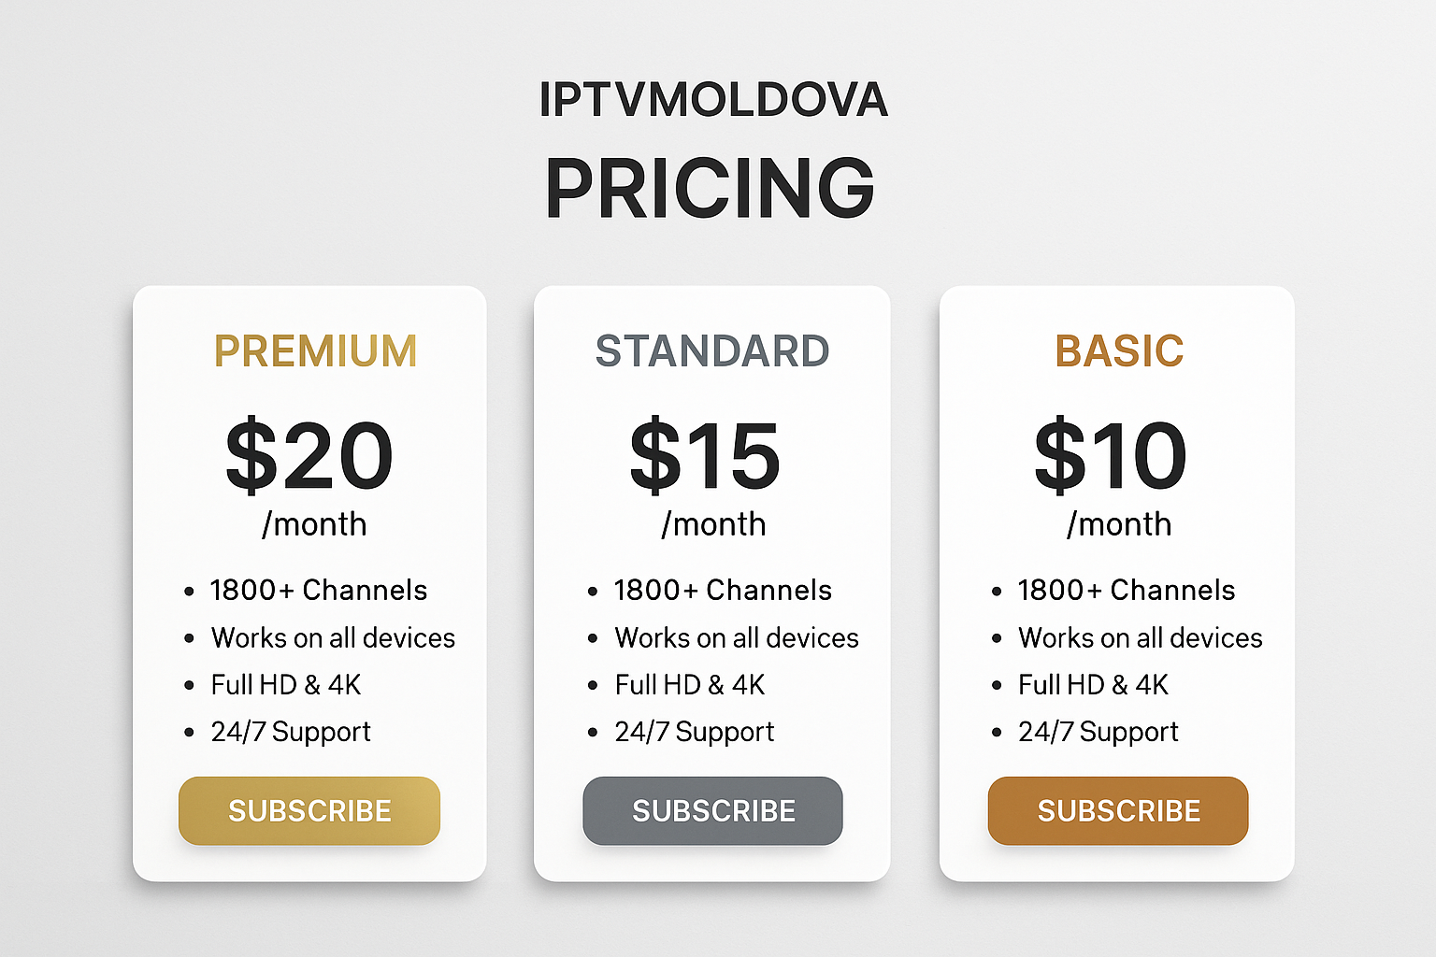Click the $15 price in Standard card
This screenshot has width=1436, height=957.
(705, 455)
